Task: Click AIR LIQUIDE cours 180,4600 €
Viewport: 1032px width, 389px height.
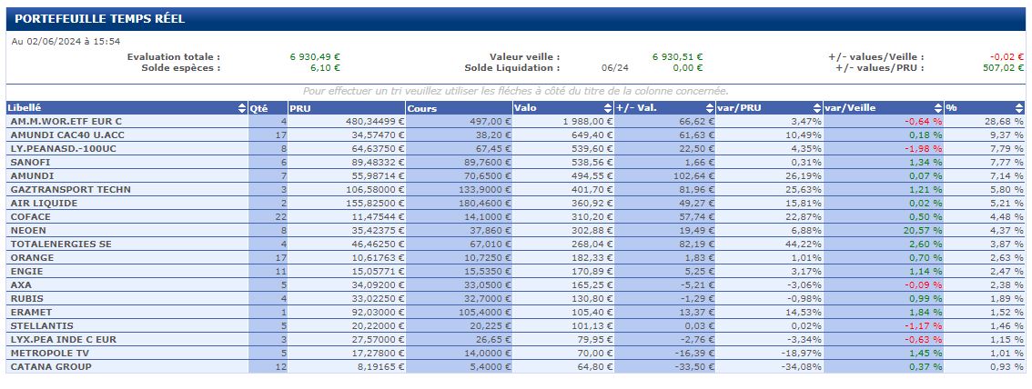Action: [484, 203]
